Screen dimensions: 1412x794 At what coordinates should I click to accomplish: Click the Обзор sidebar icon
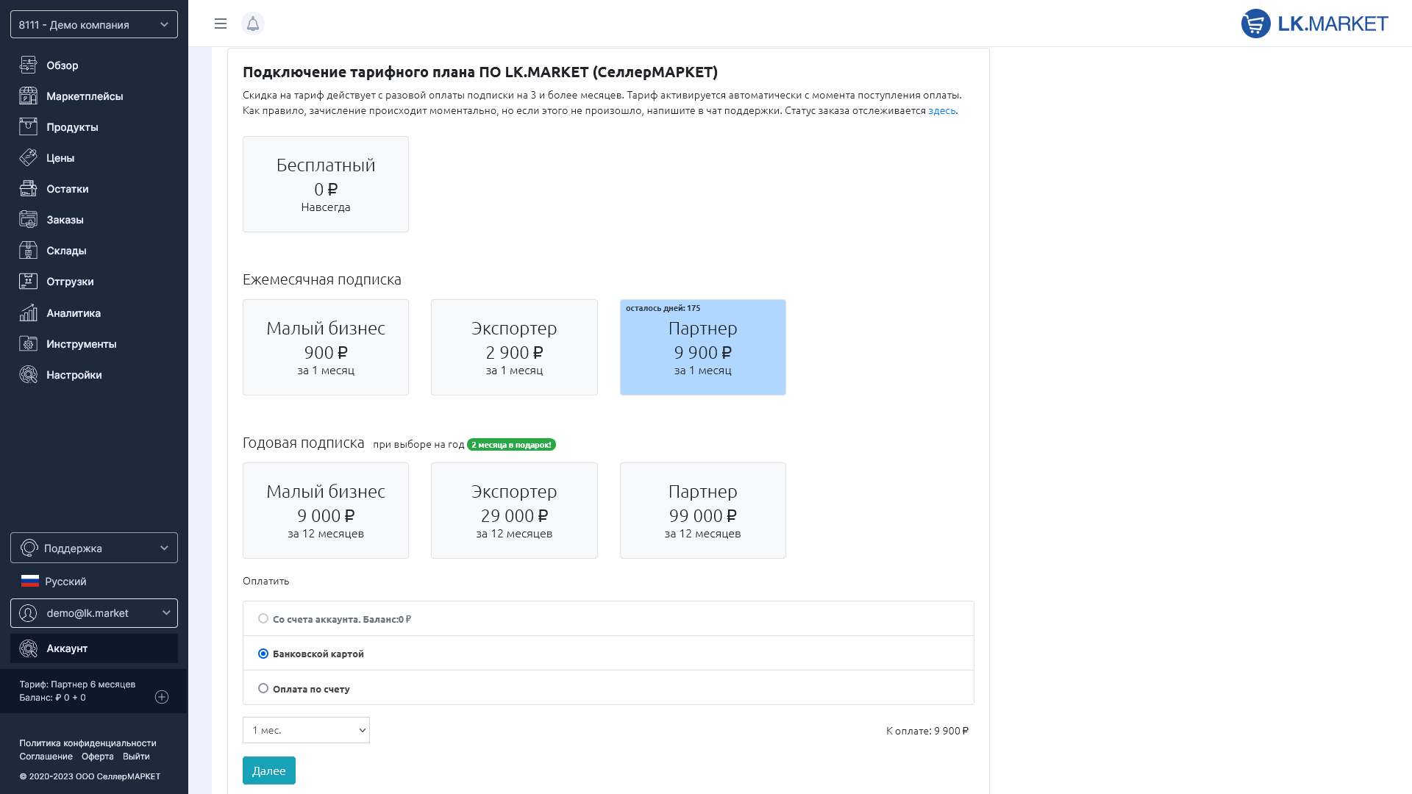coord(28,65)
